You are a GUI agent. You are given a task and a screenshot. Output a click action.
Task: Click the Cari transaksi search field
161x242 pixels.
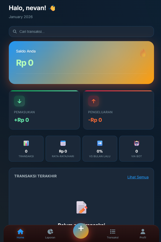(81, 31)
